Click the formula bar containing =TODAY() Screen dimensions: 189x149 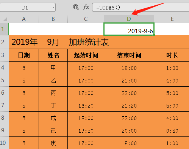(141, 7)
